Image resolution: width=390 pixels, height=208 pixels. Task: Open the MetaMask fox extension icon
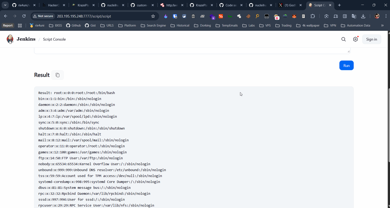[x=294, y=16]
